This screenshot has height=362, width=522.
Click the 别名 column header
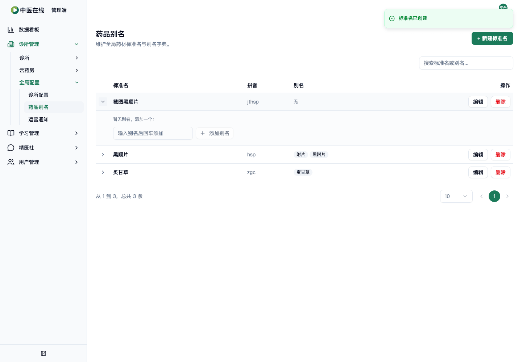(x=299, y=85)
